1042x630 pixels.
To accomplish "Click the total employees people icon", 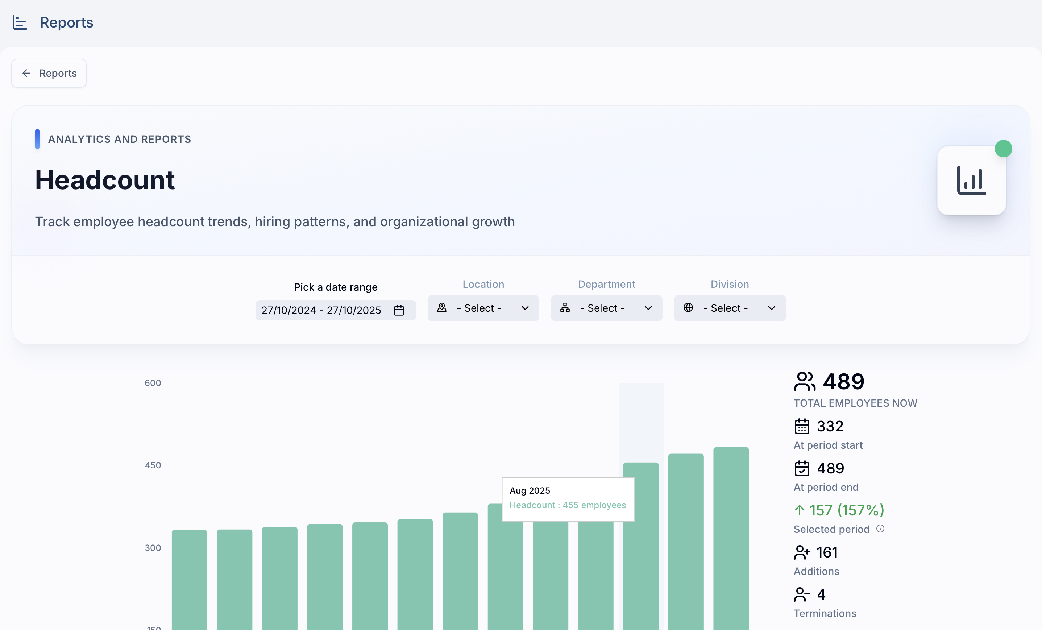I will tap(804, 381).
